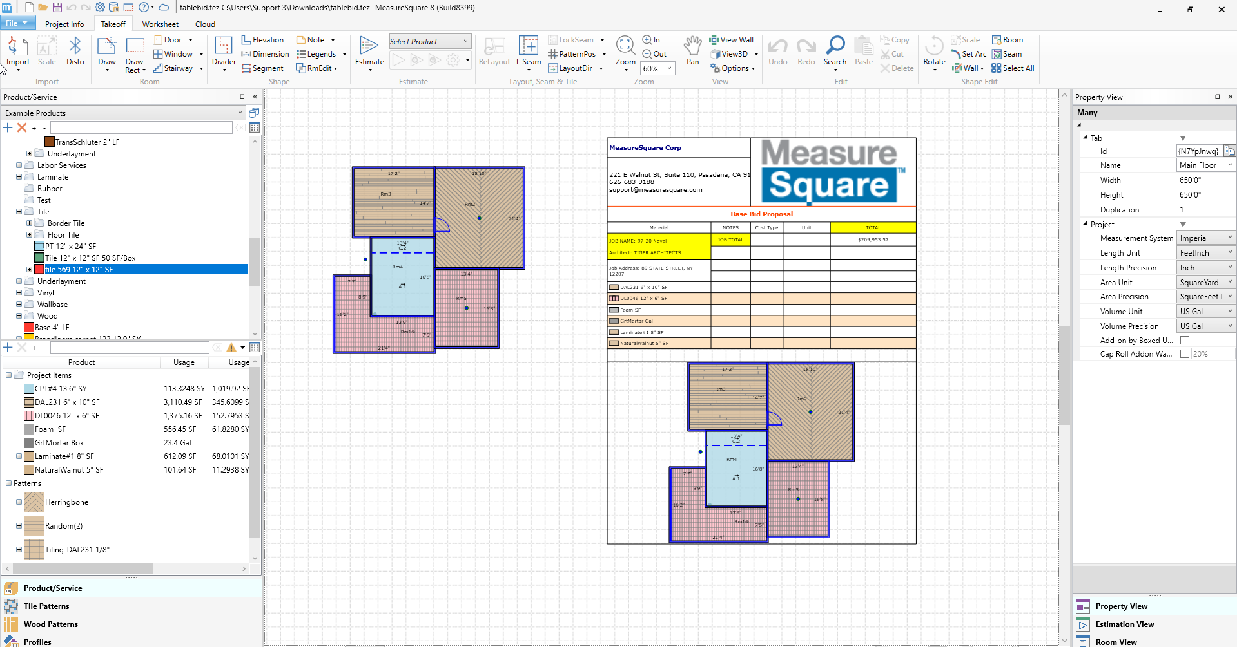Open the Example Products catalog dropdown

124,113
